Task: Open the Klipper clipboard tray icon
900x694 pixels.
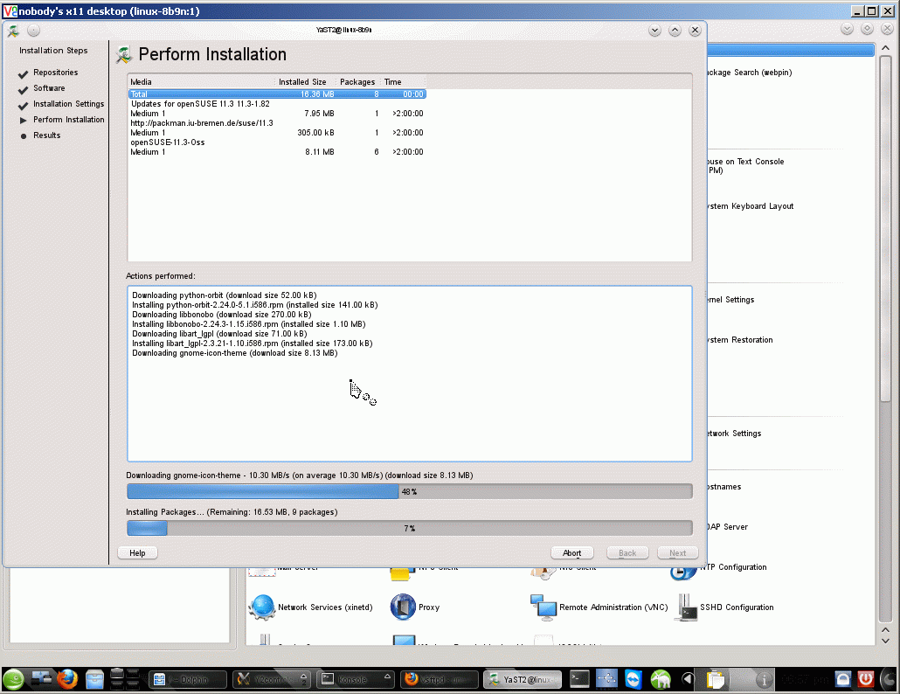Action: pyautogui.click(x=716, y=680)
